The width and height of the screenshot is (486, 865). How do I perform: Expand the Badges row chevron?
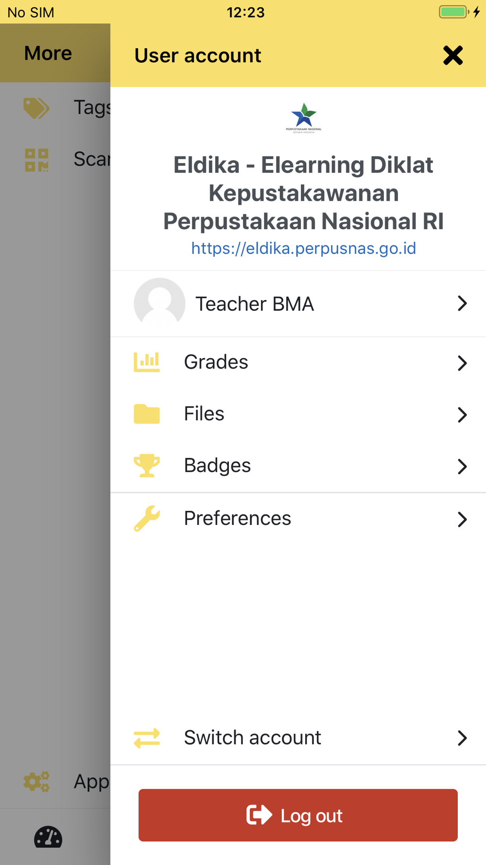462,466
